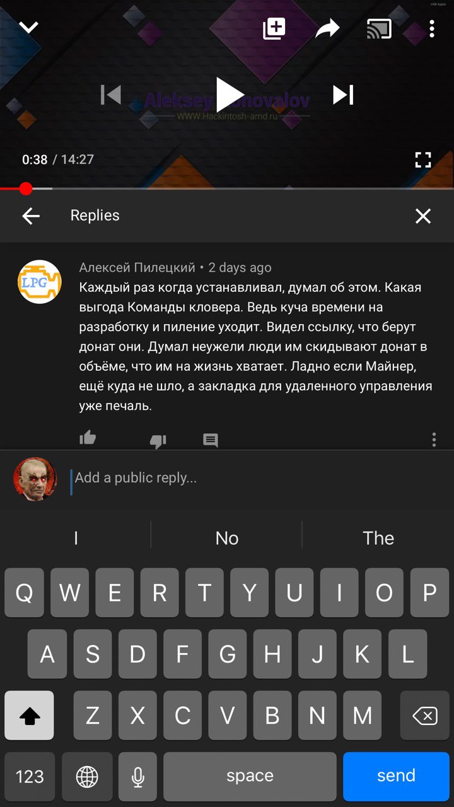Share the video with the arrow icon

click(327, 28)
